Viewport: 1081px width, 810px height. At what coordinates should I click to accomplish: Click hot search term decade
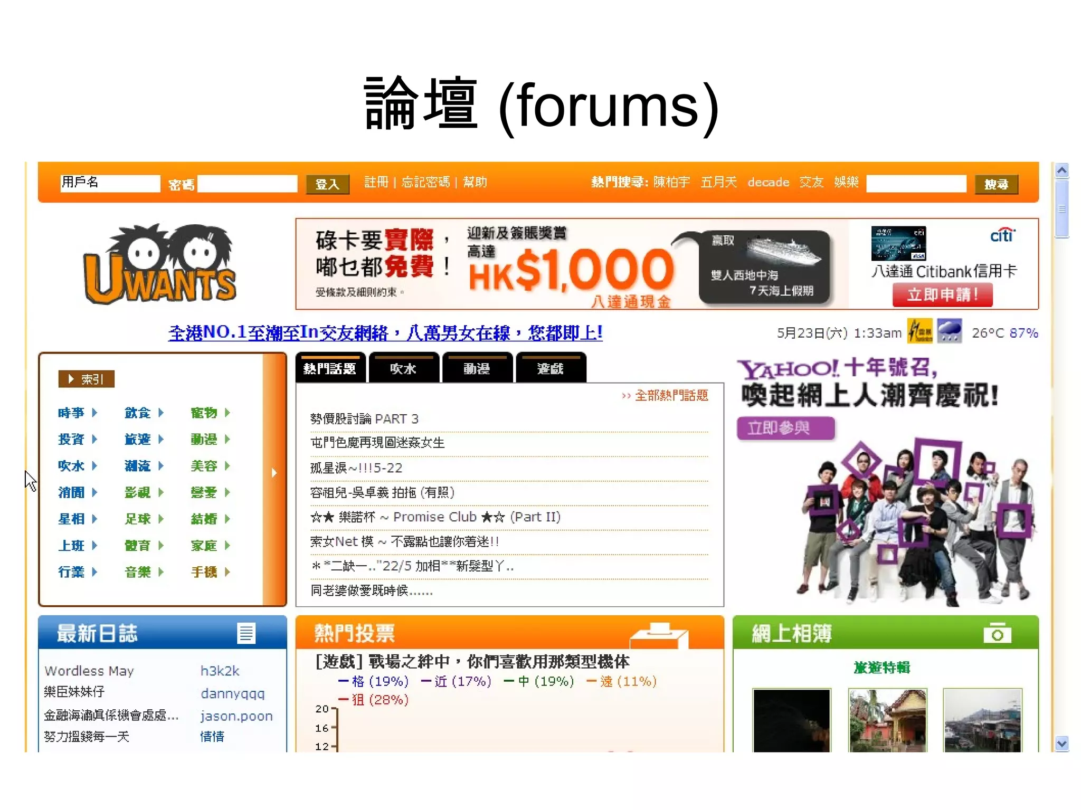(x=768, y=183)
